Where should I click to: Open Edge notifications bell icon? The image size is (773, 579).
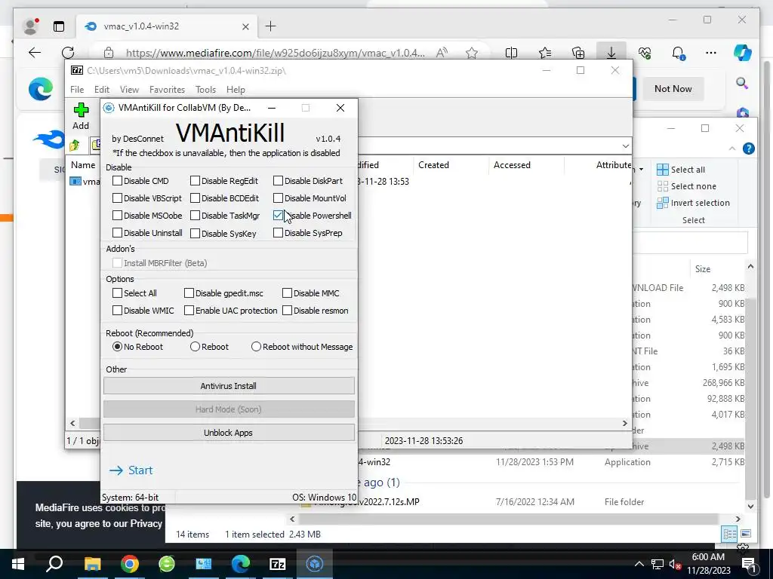[679, 53]
